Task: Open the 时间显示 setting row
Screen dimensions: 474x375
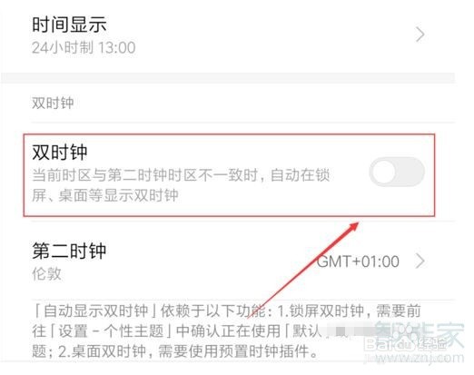Action: (228, 35)
